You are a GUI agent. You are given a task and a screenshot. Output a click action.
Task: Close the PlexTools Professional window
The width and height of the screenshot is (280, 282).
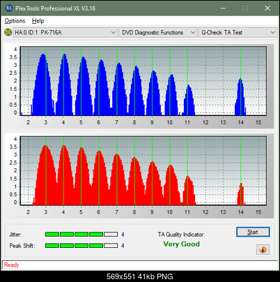coord(267,8)
